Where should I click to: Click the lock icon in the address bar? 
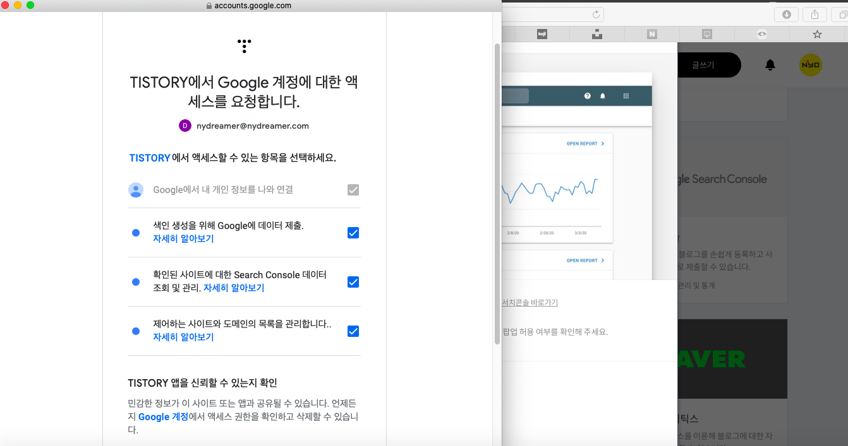(x=209, y=6)
